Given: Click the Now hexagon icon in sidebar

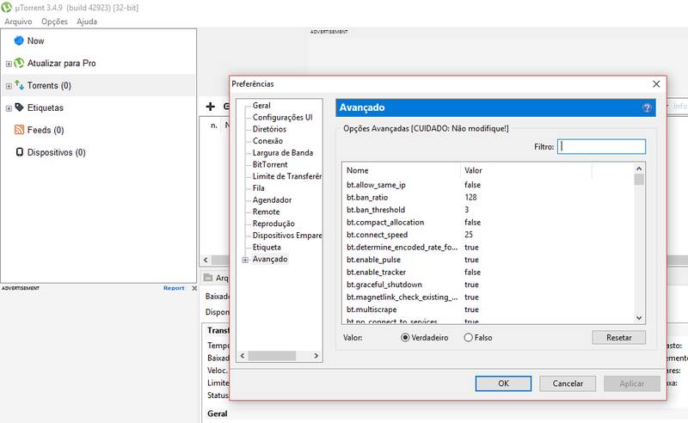Looking at the screenshot, I should (x=19, y=40).
